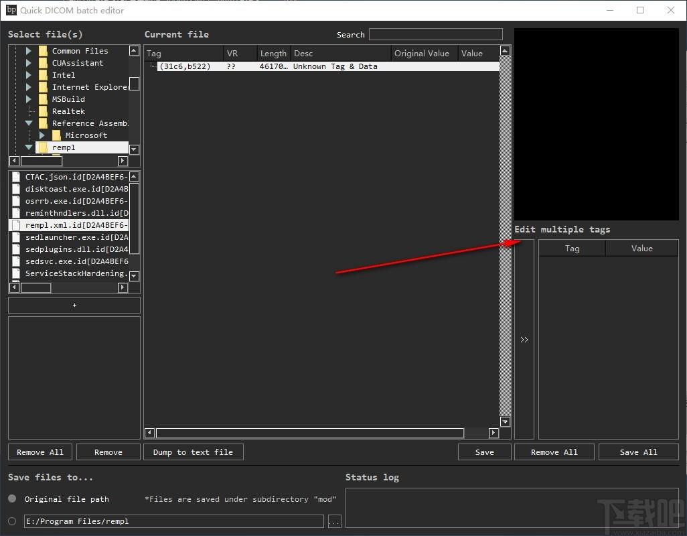The image size is (687, 536).
Task: Select the Microsoft subfolder icon
Action: (56, 135)
